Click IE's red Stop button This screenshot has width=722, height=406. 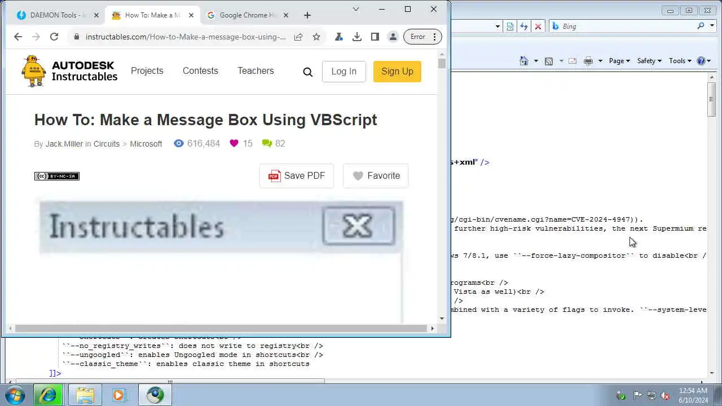[x=538, y=26]
